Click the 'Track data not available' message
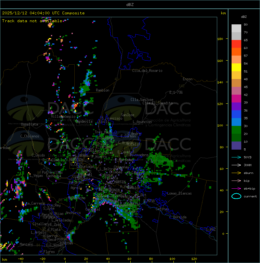 pyautogui.click(x=32, y=21)
